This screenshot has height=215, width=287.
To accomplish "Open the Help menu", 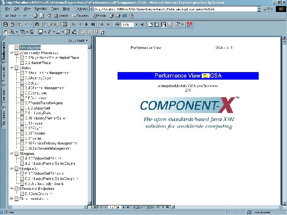I will (66, 9).
